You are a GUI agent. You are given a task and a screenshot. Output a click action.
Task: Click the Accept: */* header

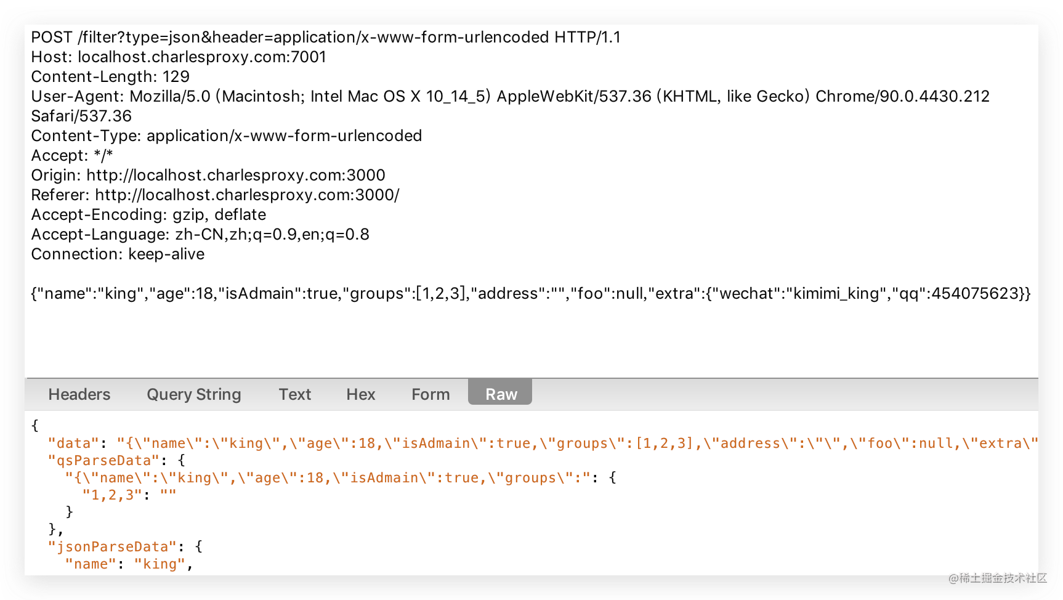(72, 156)
